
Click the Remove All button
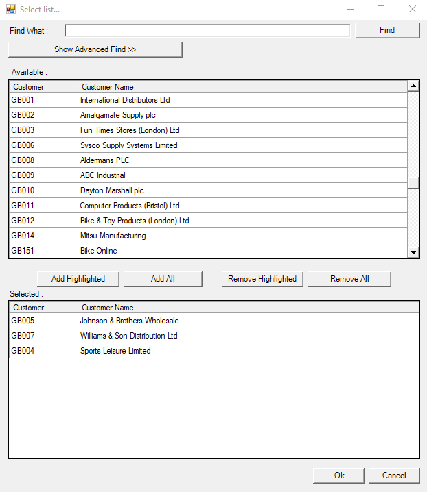pyautogui.click(x=349, y=279)
